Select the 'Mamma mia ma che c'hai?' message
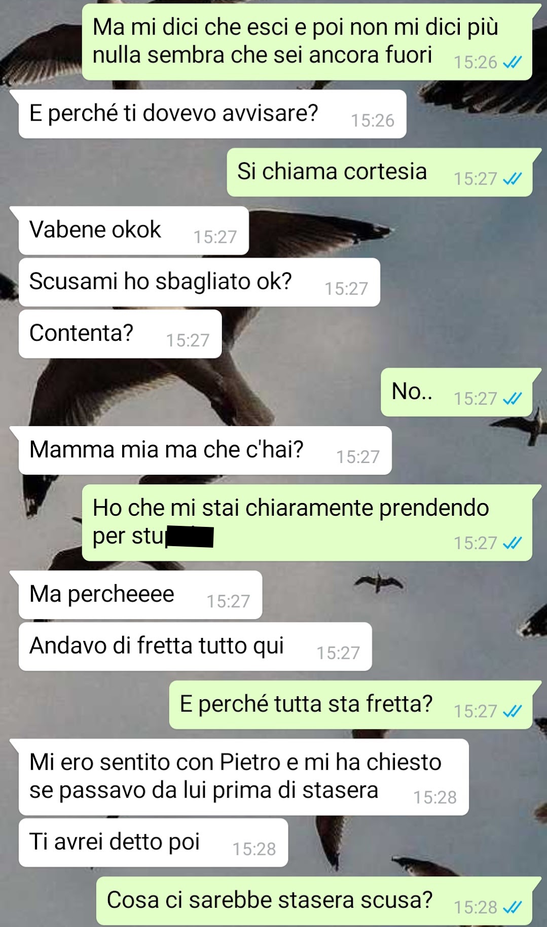The image size is (547, 927). click(x=205, y=451)
